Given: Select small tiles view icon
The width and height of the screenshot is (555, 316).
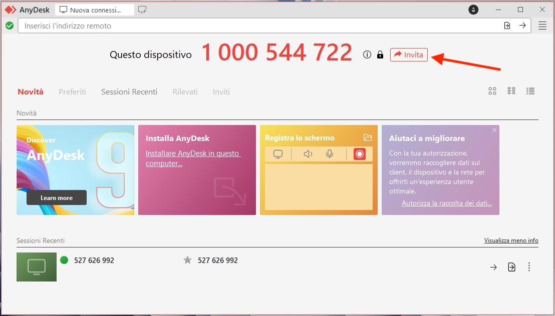Looking at the screenshot, I should click(511, 91).
